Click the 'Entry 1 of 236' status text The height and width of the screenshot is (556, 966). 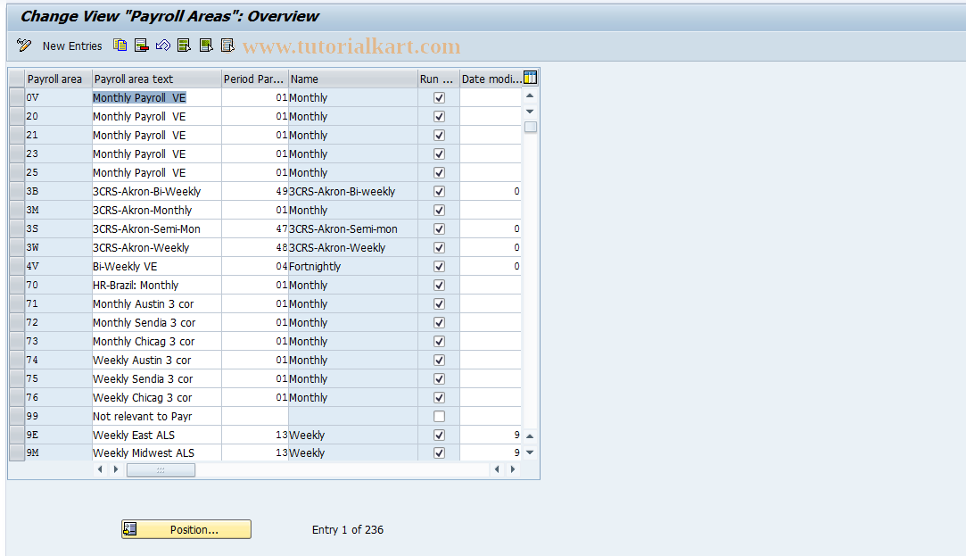[x=348, y=529]
